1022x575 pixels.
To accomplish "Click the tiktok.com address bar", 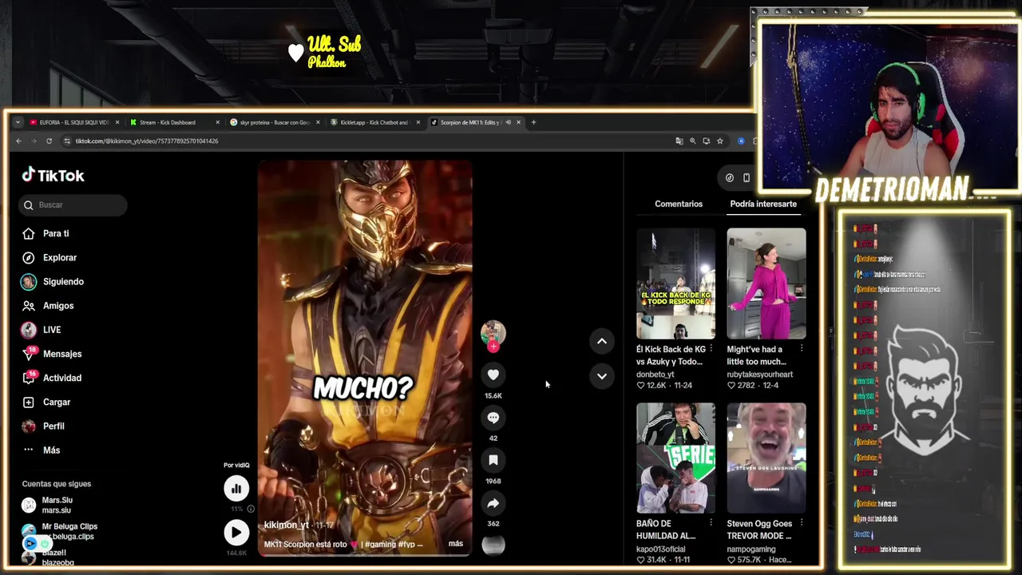I will click(367, 141).
